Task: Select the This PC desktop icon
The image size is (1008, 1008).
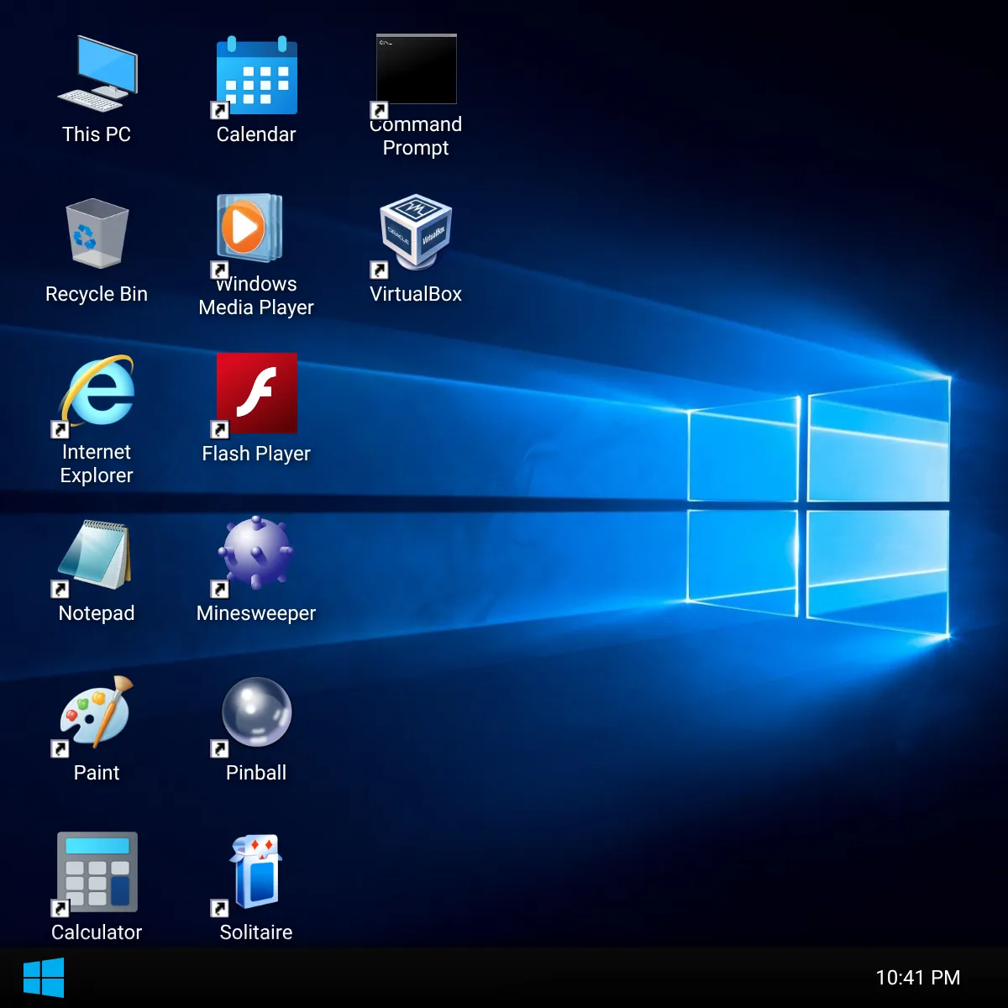Action: (x=97, y=74)
